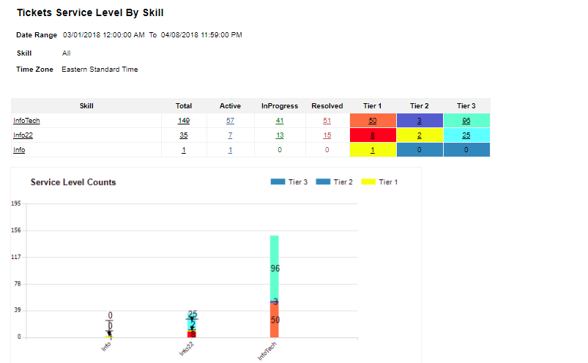Select Info22 Tier 1 red cell 8

pos(373,135)
